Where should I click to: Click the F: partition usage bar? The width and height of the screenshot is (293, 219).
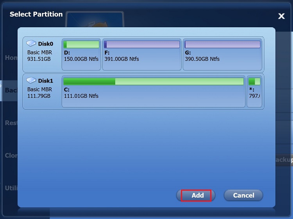coord(142,44)
